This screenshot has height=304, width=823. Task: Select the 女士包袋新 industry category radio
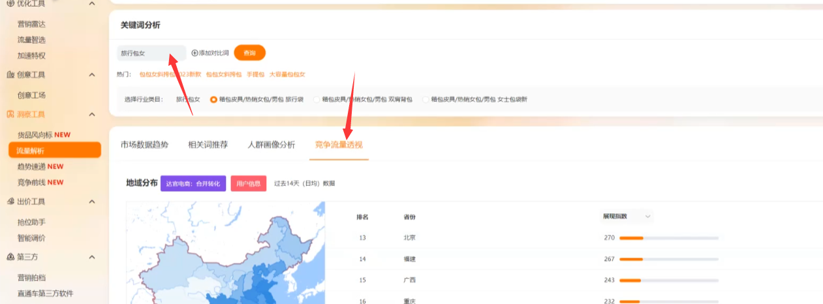click(426, 100)
